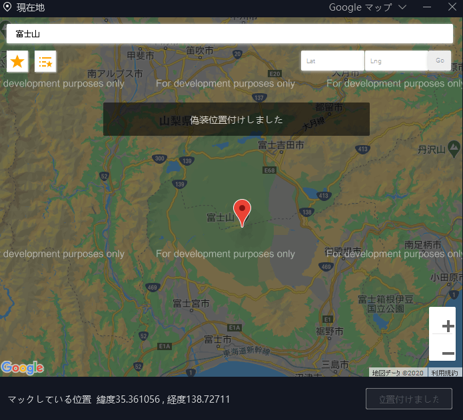This screenshot has height=420, width=463.
Task: Click the E20 expressway shield
Action: coord(274,74)
